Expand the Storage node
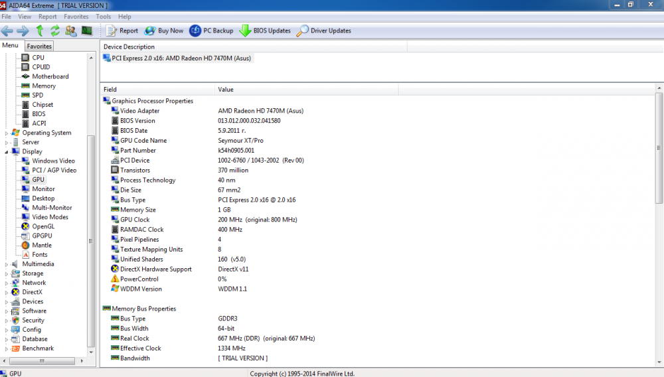This screenshot has width=664, height=377. pos(7,273)
